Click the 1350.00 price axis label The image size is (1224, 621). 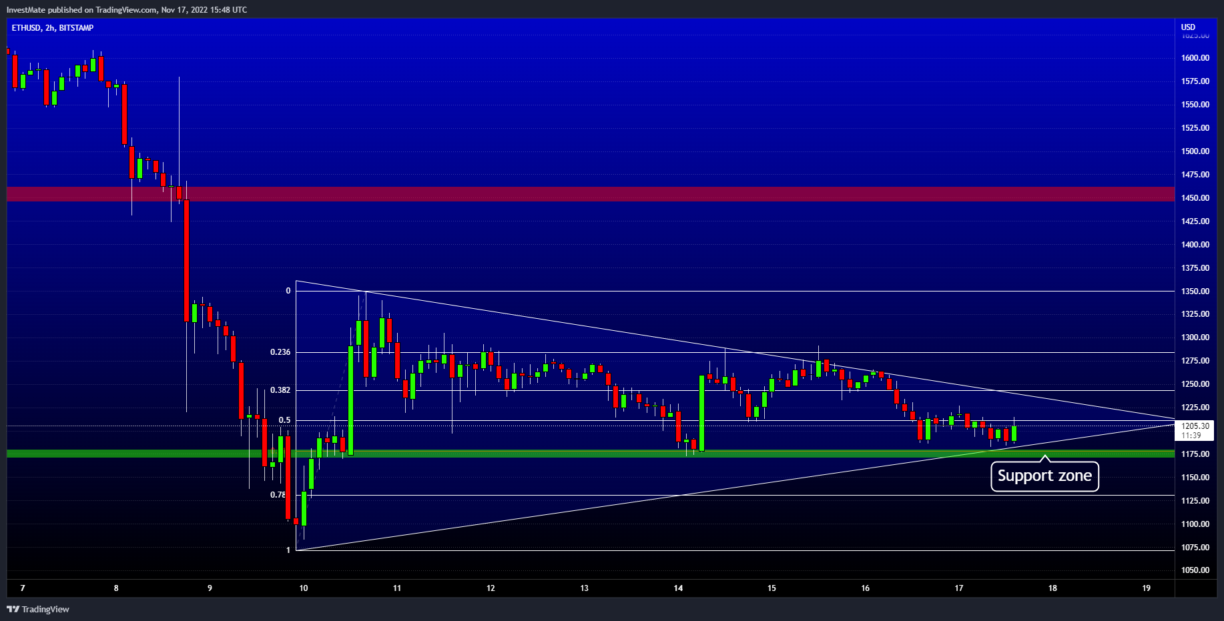[1195, 291]
